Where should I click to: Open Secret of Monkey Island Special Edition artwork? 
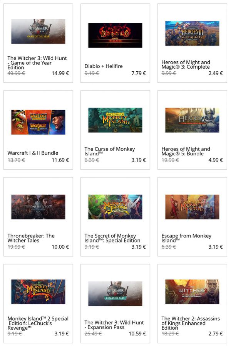pyautogui.click(x=115, y=207)
